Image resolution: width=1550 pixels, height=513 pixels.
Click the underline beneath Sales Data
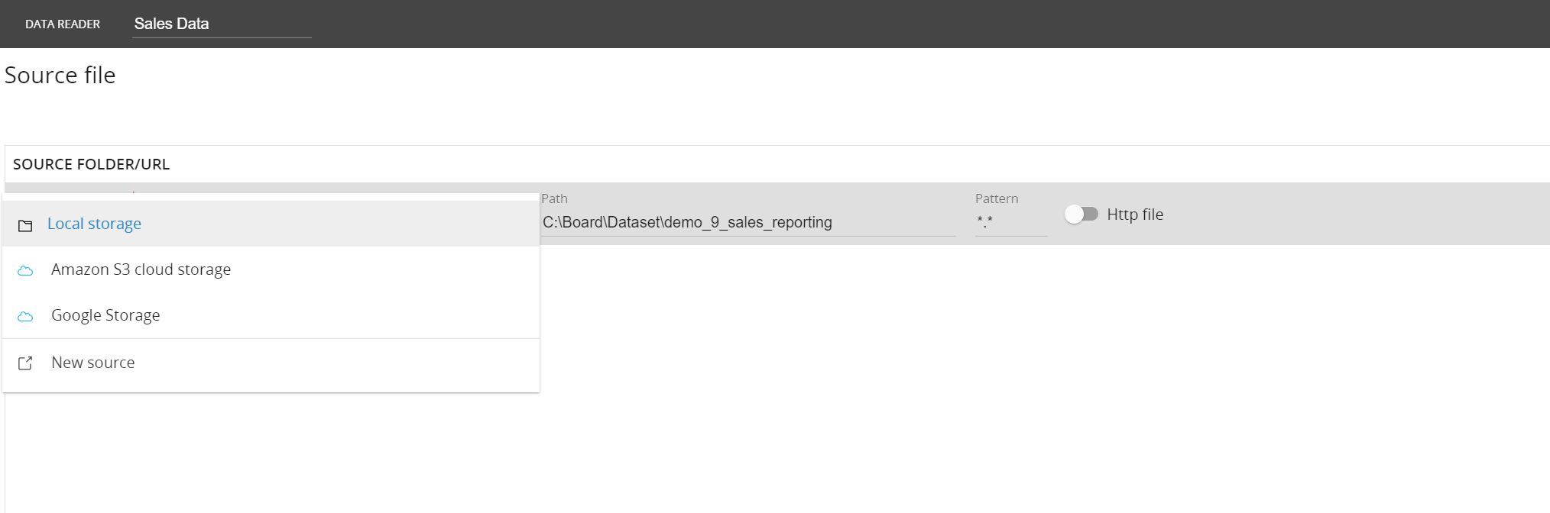pos(222,37)
